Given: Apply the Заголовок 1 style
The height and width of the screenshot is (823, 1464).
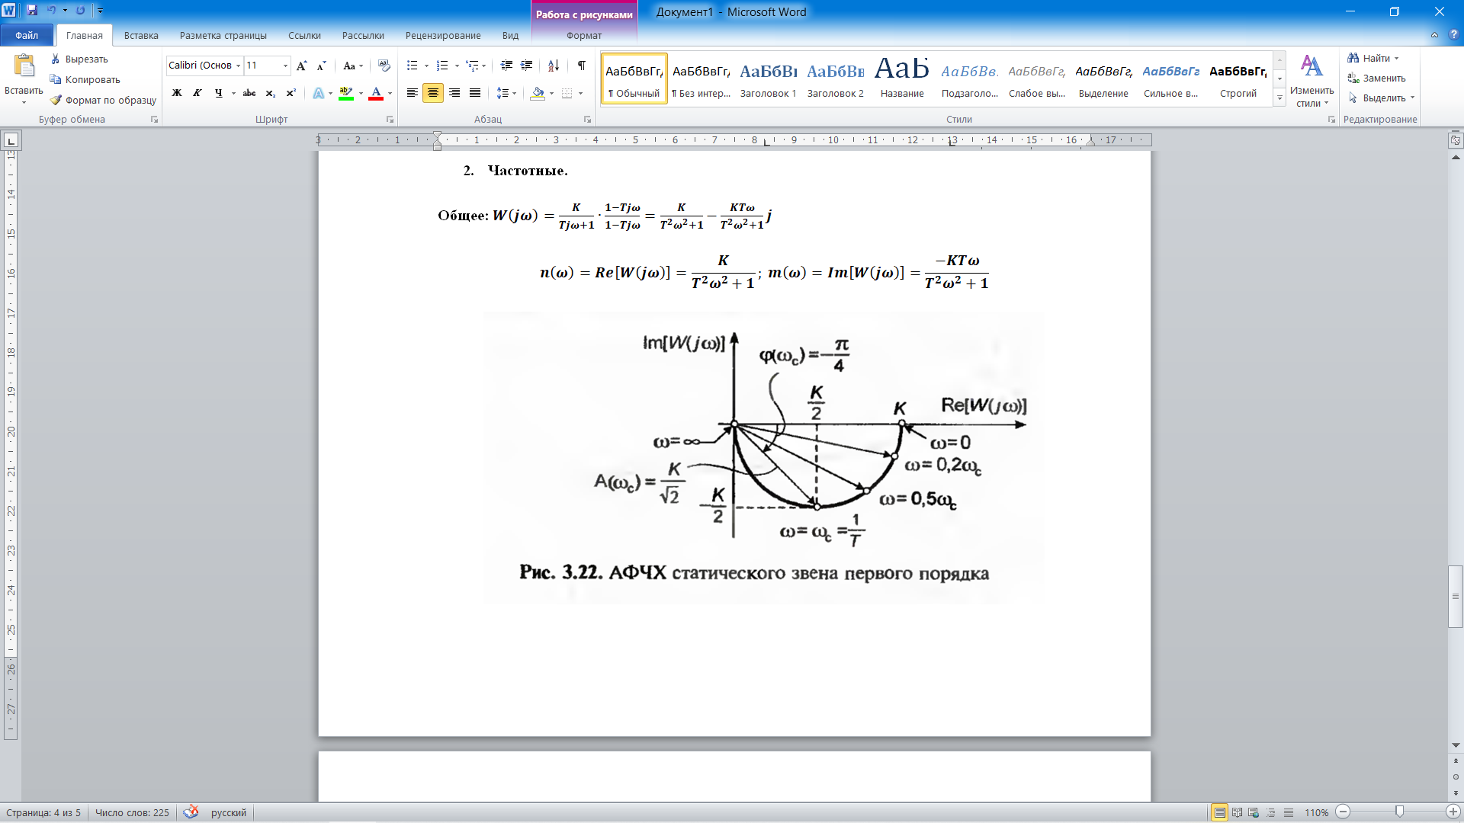Looking at the screenshot, I should 768,78.
